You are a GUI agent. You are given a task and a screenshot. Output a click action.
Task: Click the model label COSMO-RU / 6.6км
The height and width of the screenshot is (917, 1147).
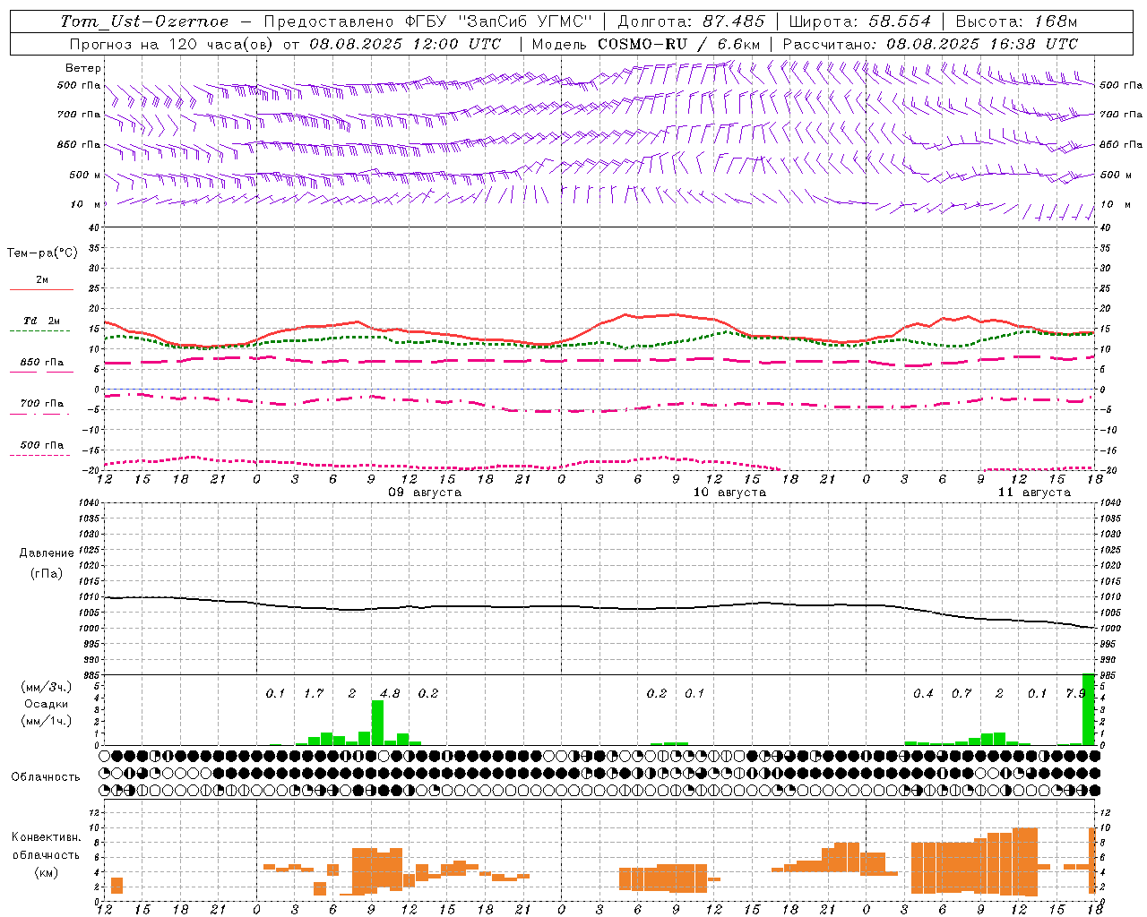[x=679, y=44]
